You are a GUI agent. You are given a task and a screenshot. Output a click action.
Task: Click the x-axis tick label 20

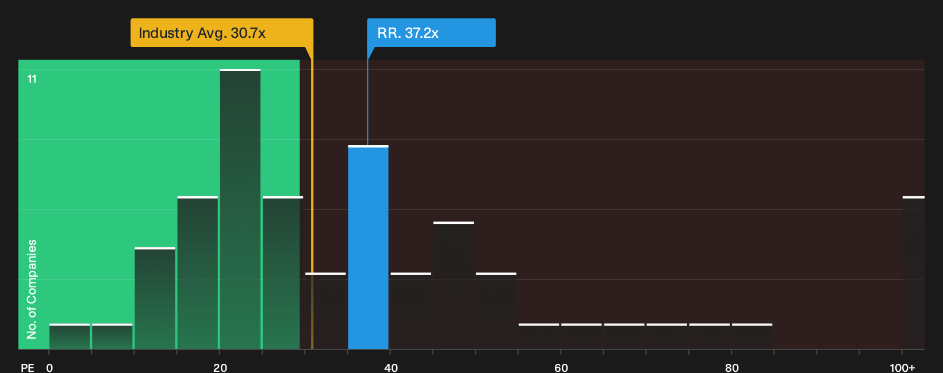click(x=220, y=367)
